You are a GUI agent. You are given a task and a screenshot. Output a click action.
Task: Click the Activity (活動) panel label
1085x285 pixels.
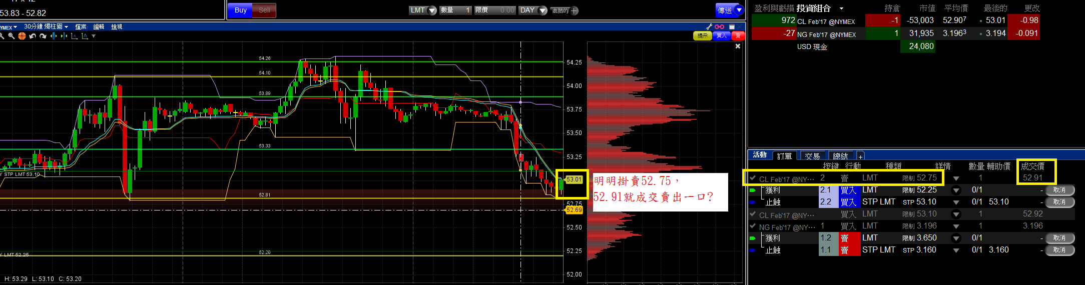[x=760, y=155]
